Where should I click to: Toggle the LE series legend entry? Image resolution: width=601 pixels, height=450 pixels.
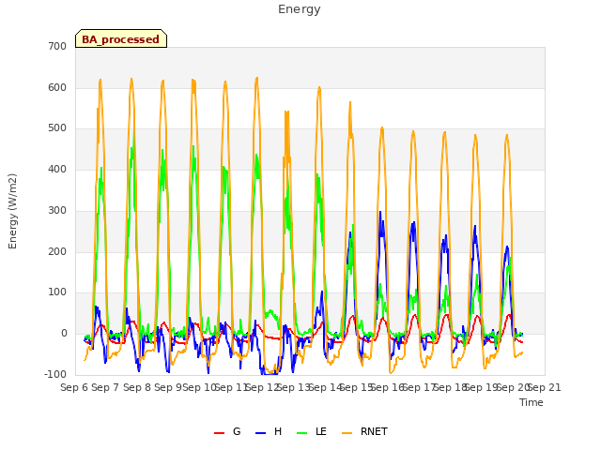312,431
